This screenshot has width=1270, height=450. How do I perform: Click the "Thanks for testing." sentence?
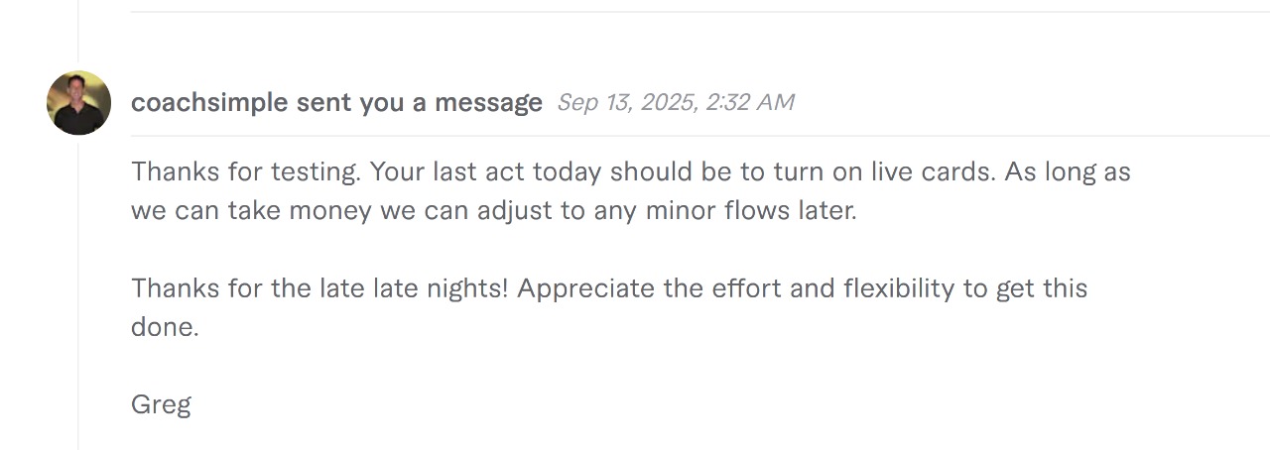(245, 171)
